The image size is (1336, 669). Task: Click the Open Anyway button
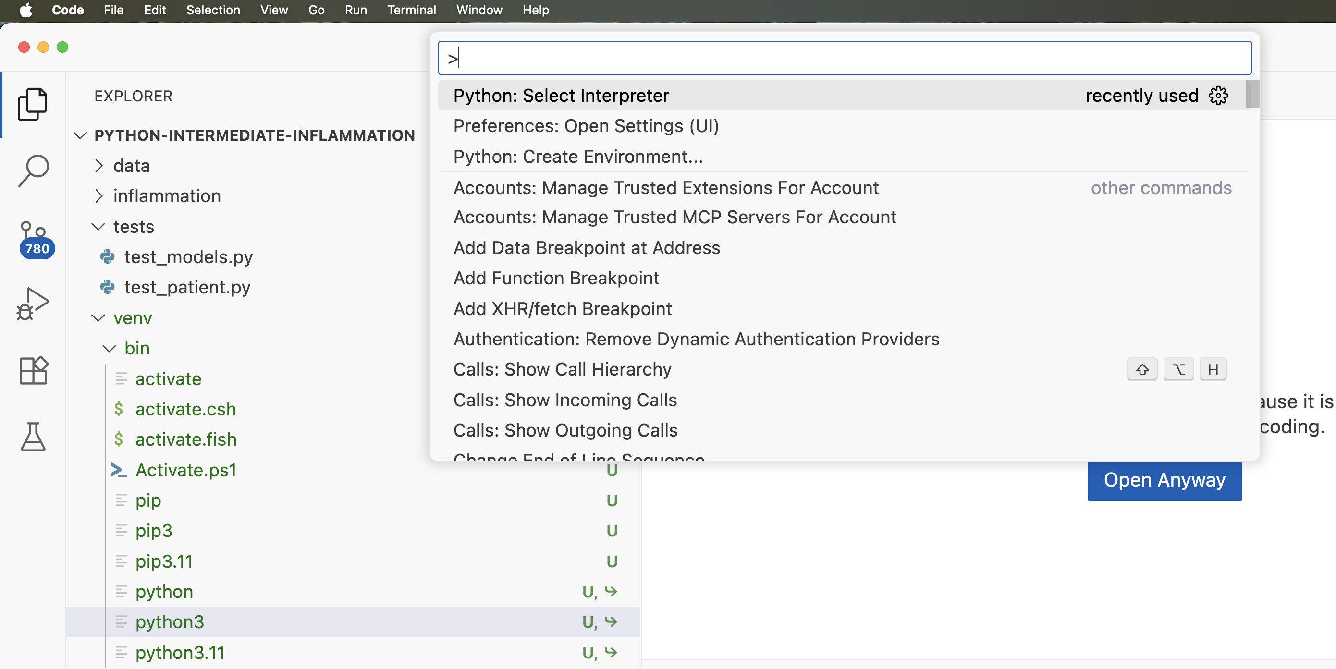[x=1164, y=480]
